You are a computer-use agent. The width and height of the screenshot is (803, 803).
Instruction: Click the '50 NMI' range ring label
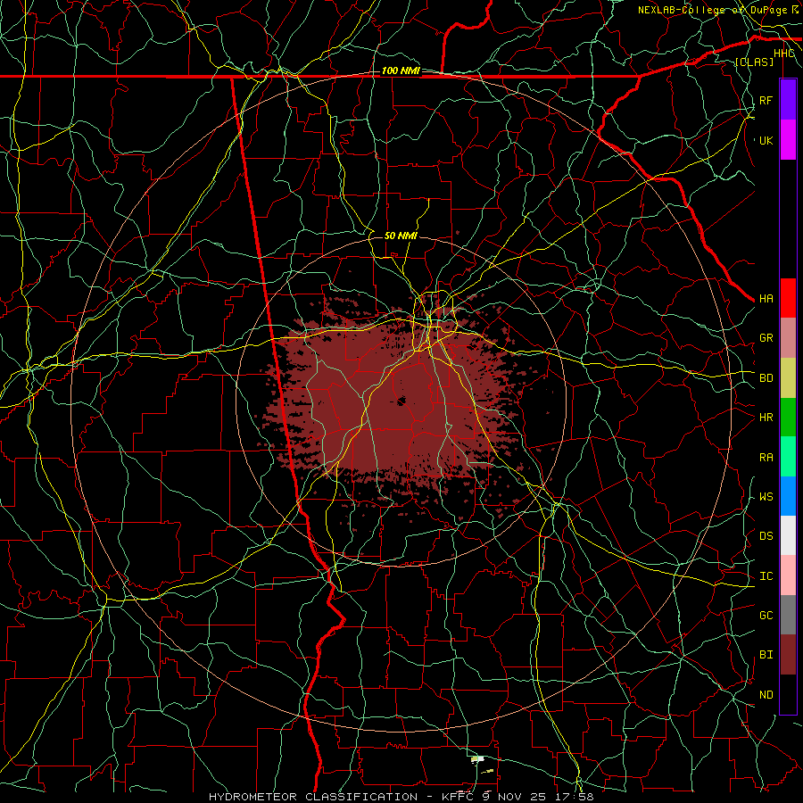(x=401, y=236)
